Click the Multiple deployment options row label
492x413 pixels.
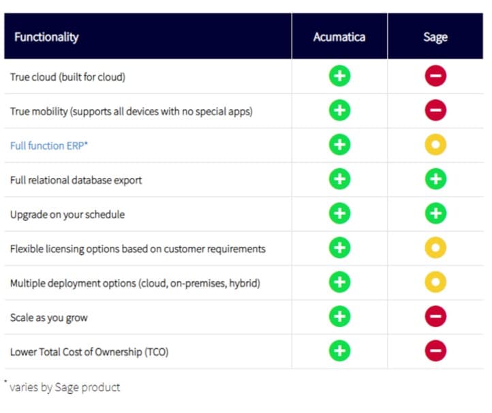(x=135, y=283)
